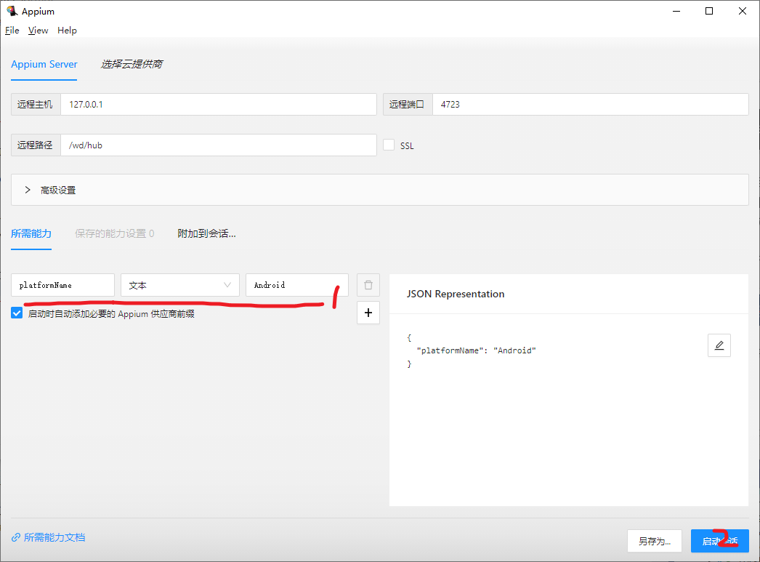Click the pencil icon to edit JSON Representation
Screen dimensions: 760x562
[719, 345]
